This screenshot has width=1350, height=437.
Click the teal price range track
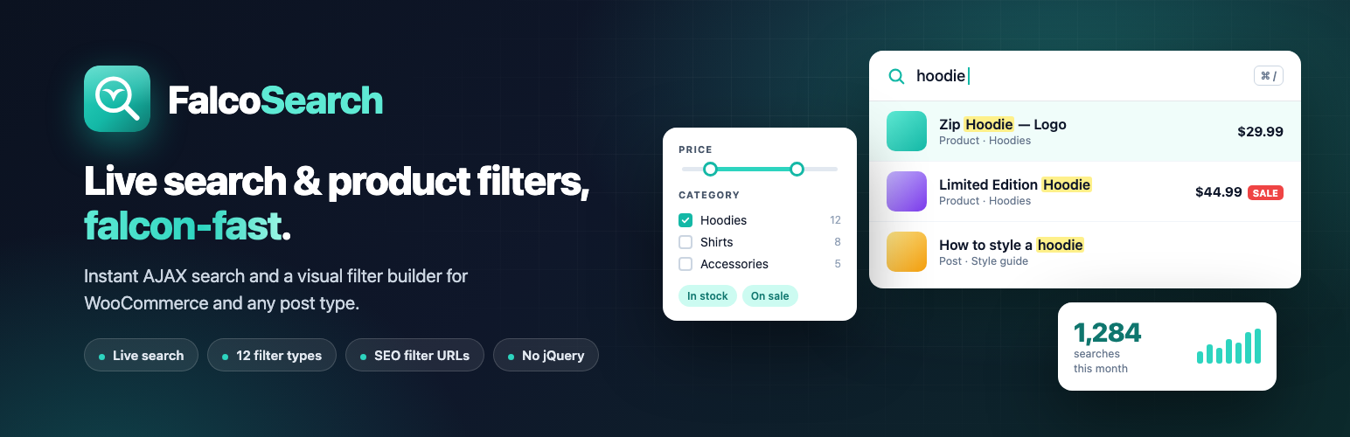coord(754,169)
